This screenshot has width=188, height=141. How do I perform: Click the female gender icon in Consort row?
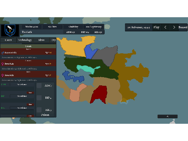tap(2, 64)
